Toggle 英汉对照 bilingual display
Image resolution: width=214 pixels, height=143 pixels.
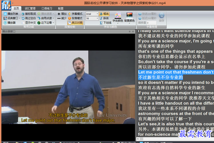[x=75, y=23]
